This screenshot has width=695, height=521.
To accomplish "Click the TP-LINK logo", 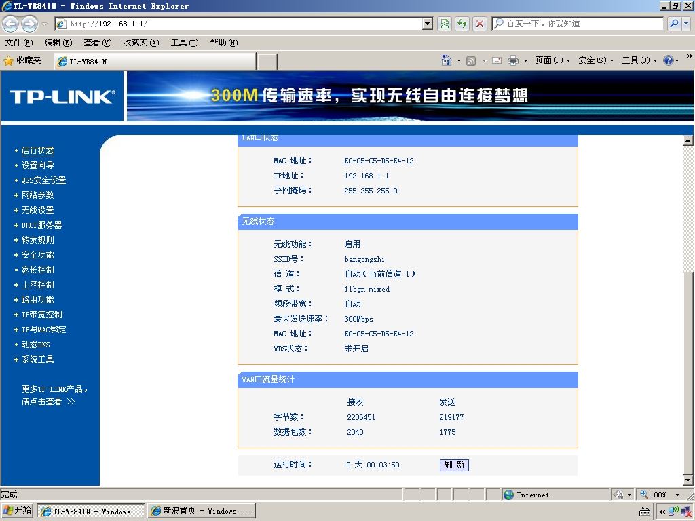I will pyautogui.click(x=62, y=96).
